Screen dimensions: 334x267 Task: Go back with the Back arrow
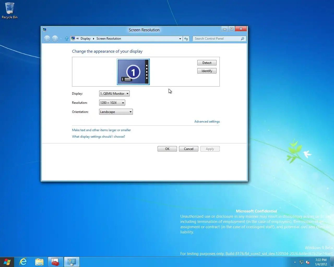tap(47, 39)
